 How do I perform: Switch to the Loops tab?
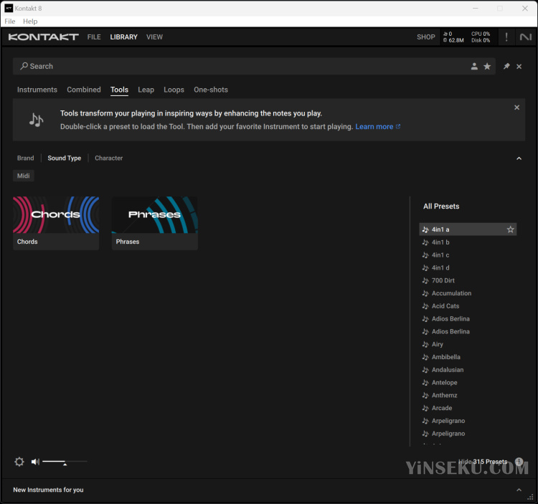click(174, 90)
